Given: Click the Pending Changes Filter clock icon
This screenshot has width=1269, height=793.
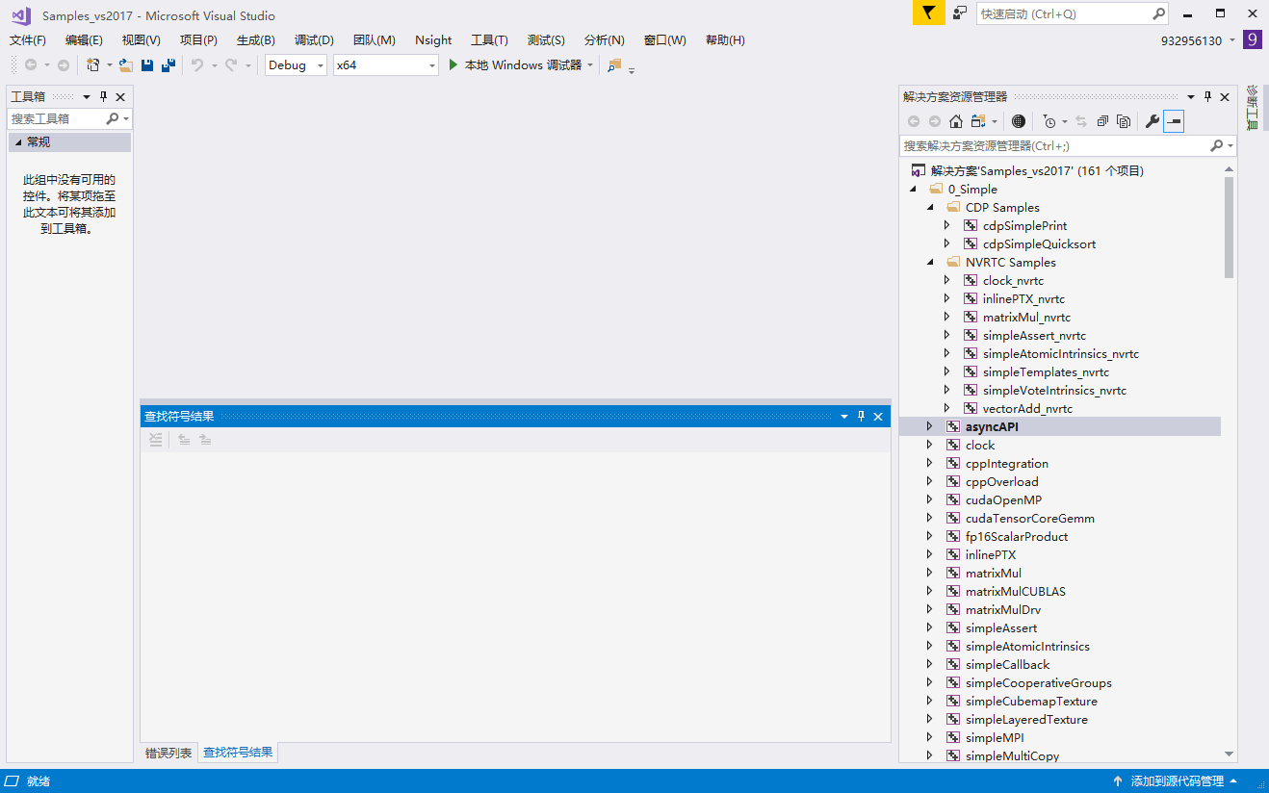Looking at the screenshot, I should coord(1049,121).
